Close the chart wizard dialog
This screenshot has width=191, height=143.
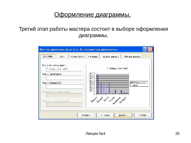[x=151, y=49]
